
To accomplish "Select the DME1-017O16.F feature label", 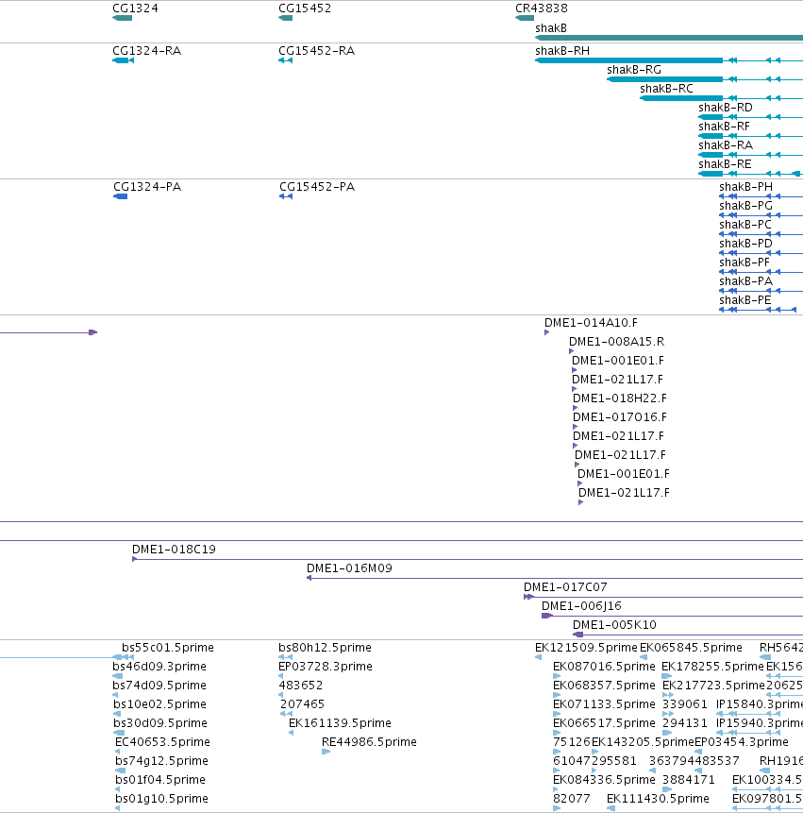I will 620,417.
